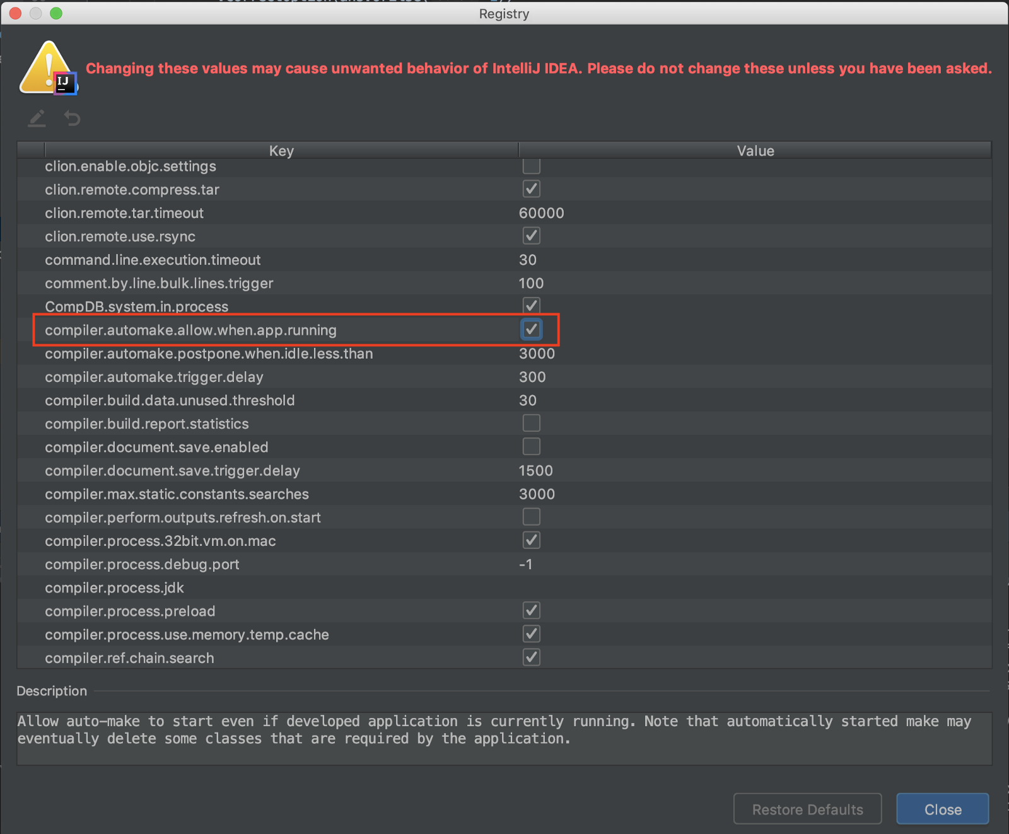Uncheck compiler.automake.allow.when.app.running
The image size is (1009, 834).
click(531, 329)
